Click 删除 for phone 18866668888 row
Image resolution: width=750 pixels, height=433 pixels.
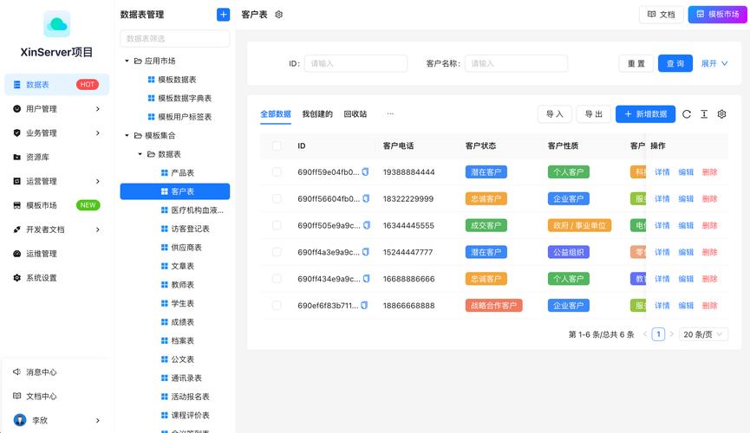pyautogui.click(x=709, y=306)
